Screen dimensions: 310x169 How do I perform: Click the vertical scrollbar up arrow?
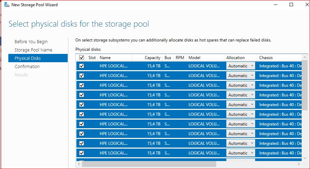tap(305, 57)
